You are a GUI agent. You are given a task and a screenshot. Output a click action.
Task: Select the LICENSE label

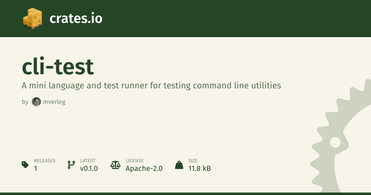(x=134, y=161)
